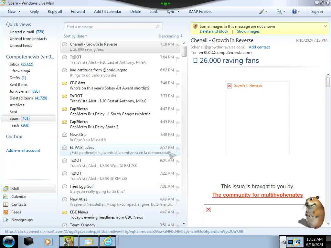Click the envelope icon of CBC Arts message
The height and width of the screenshot is (248, 331).
65,83
